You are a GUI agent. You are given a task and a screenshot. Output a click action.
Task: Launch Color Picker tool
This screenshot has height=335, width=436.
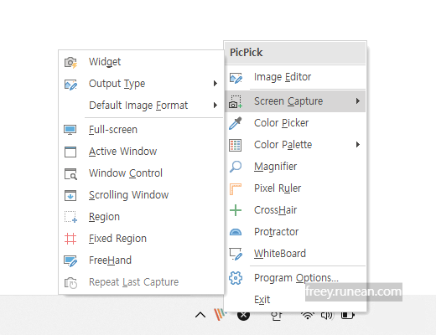[295, 123]
